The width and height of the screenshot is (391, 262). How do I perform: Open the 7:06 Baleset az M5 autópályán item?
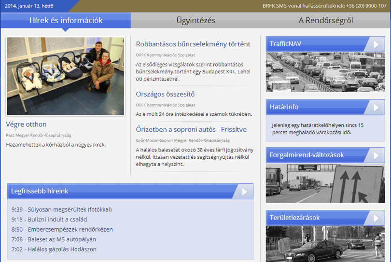click(54, 239)
